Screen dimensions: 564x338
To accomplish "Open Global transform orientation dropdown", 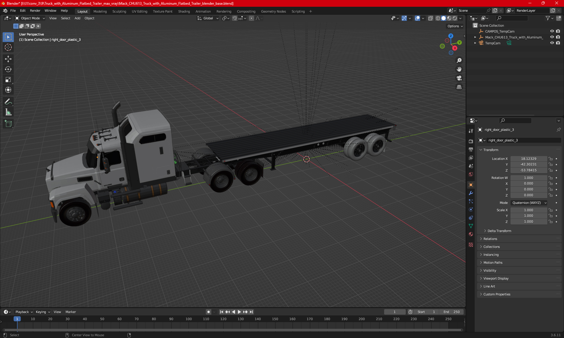I will [208, 18].
